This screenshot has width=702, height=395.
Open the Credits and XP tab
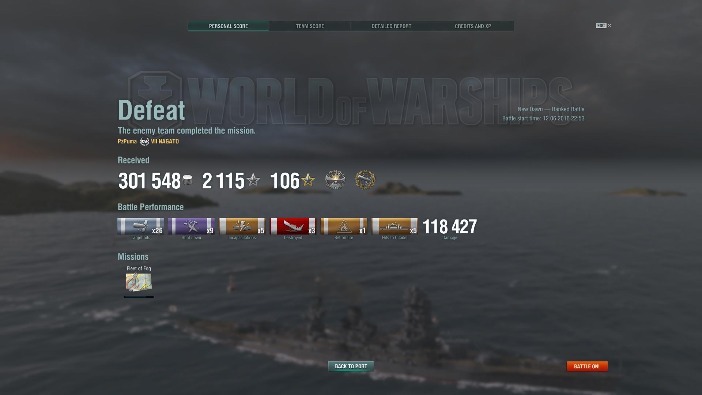(473, 26)
